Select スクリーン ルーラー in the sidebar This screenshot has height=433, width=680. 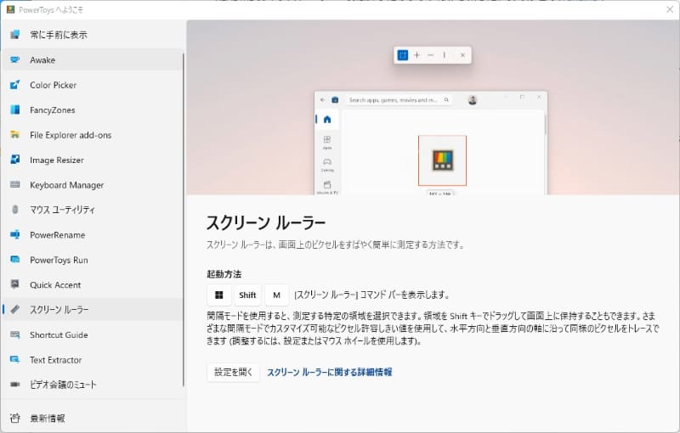pyautogui.click(x=93, y=310)
